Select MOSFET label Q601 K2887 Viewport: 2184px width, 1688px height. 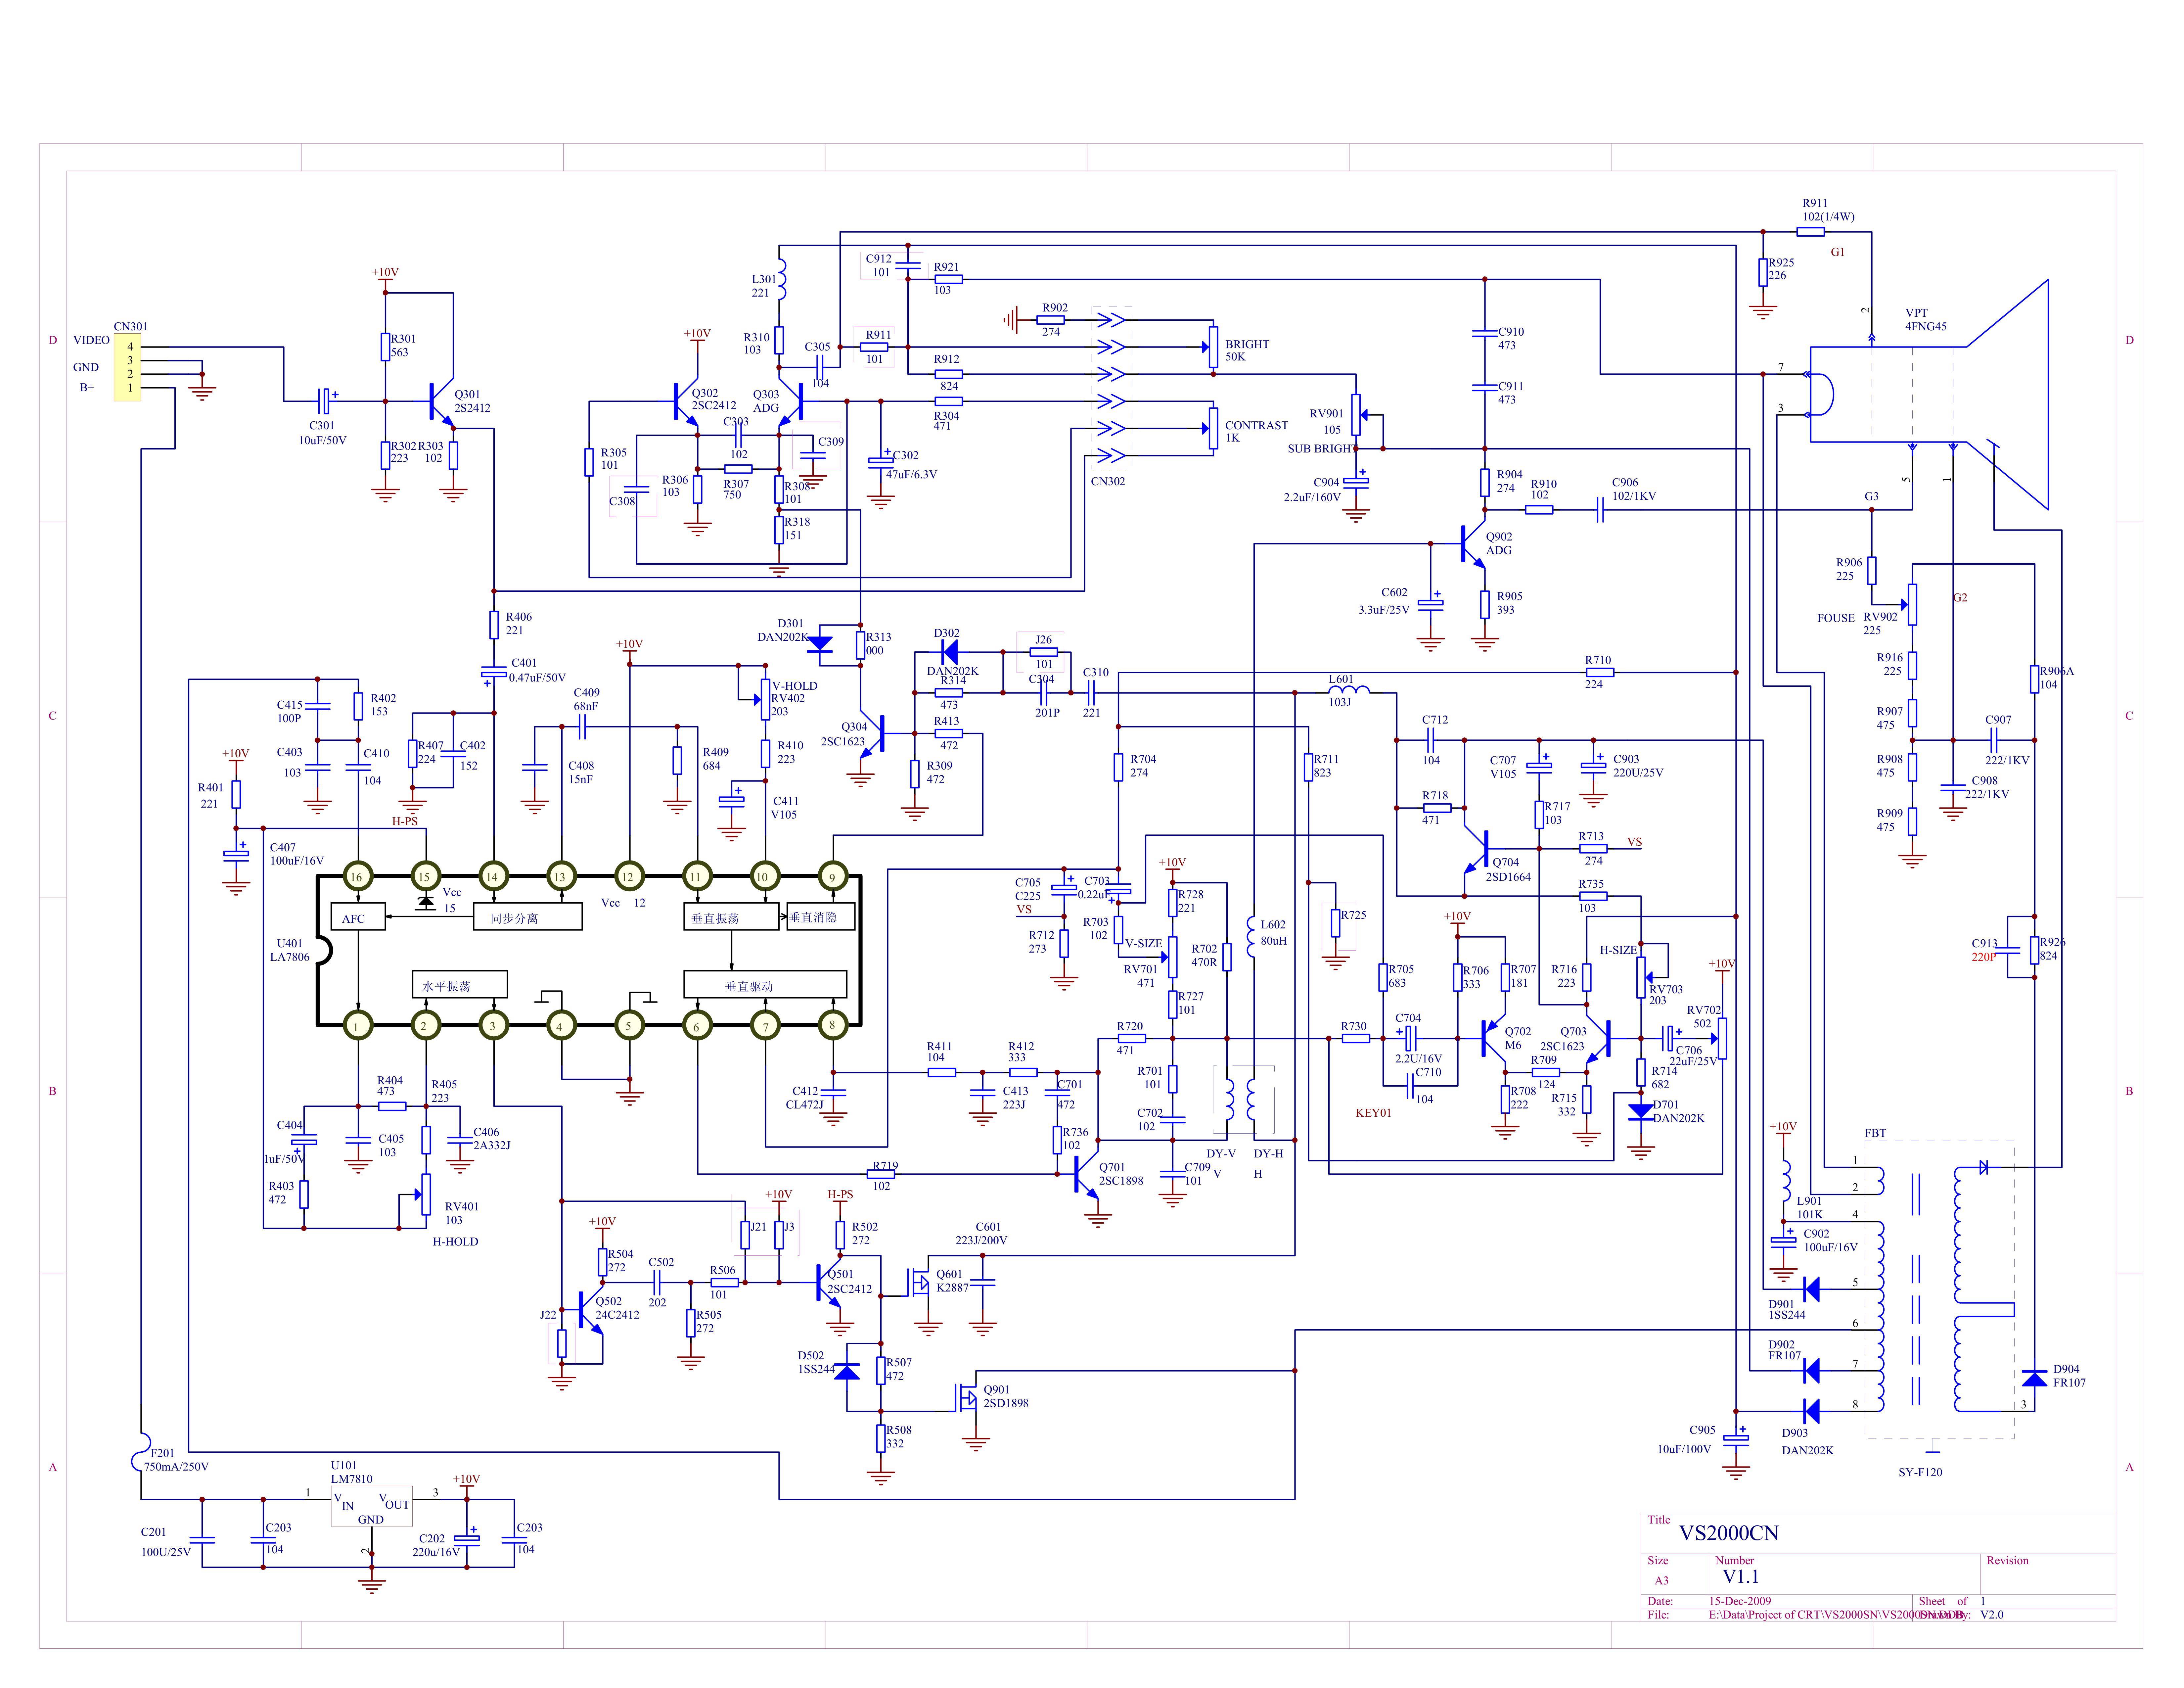952,1281
